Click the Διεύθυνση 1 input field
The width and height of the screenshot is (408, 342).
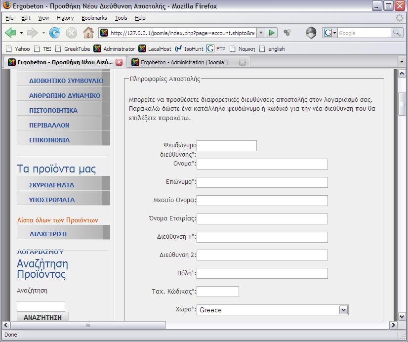pyautogui.click(x=262, y=237)
